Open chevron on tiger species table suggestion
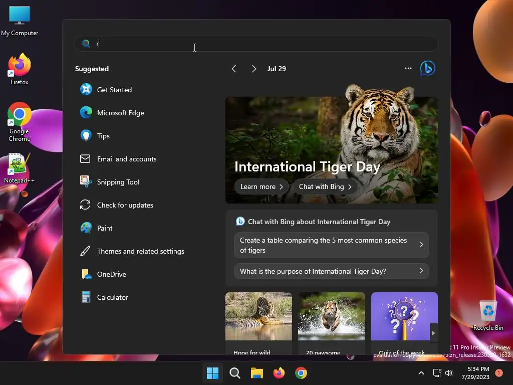The image size is (513, 385). (421, 245)
